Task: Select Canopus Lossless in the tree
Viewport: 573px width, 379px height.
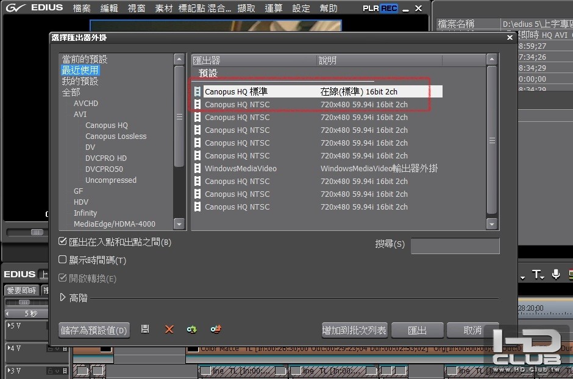Action: pyautogui.click(x=116, y=136)
